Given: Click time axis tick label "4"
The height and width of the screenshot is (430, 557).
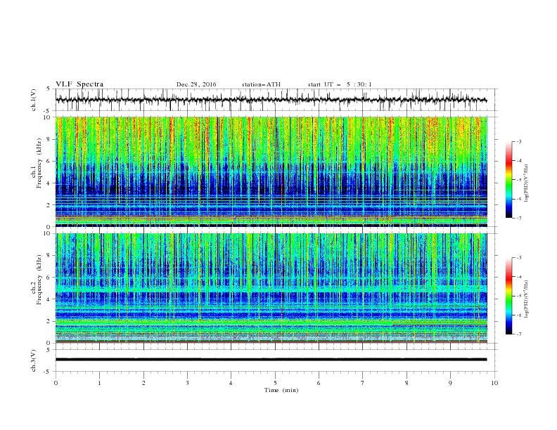Looking at the screenshot, I should [x=231, y=383].
